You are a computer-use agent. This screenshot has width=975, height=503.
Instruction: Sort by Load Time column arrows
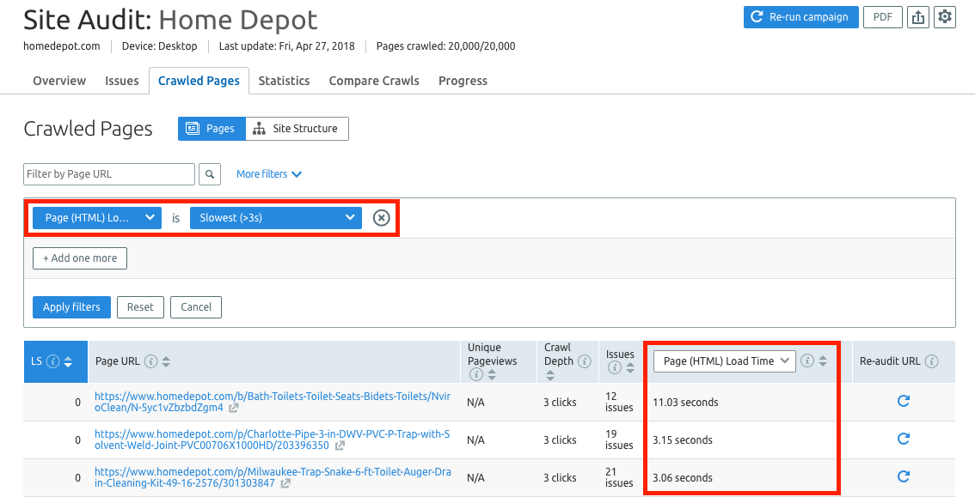[823, 361]
